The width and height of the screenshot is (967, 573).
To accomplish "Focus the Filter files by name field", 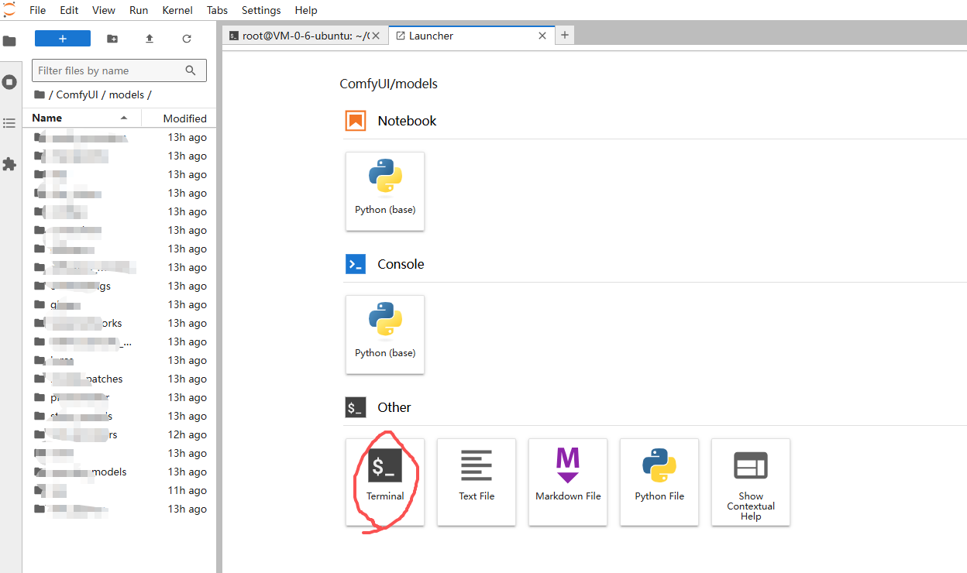I will pyautogui.click(x=119, y=70).
